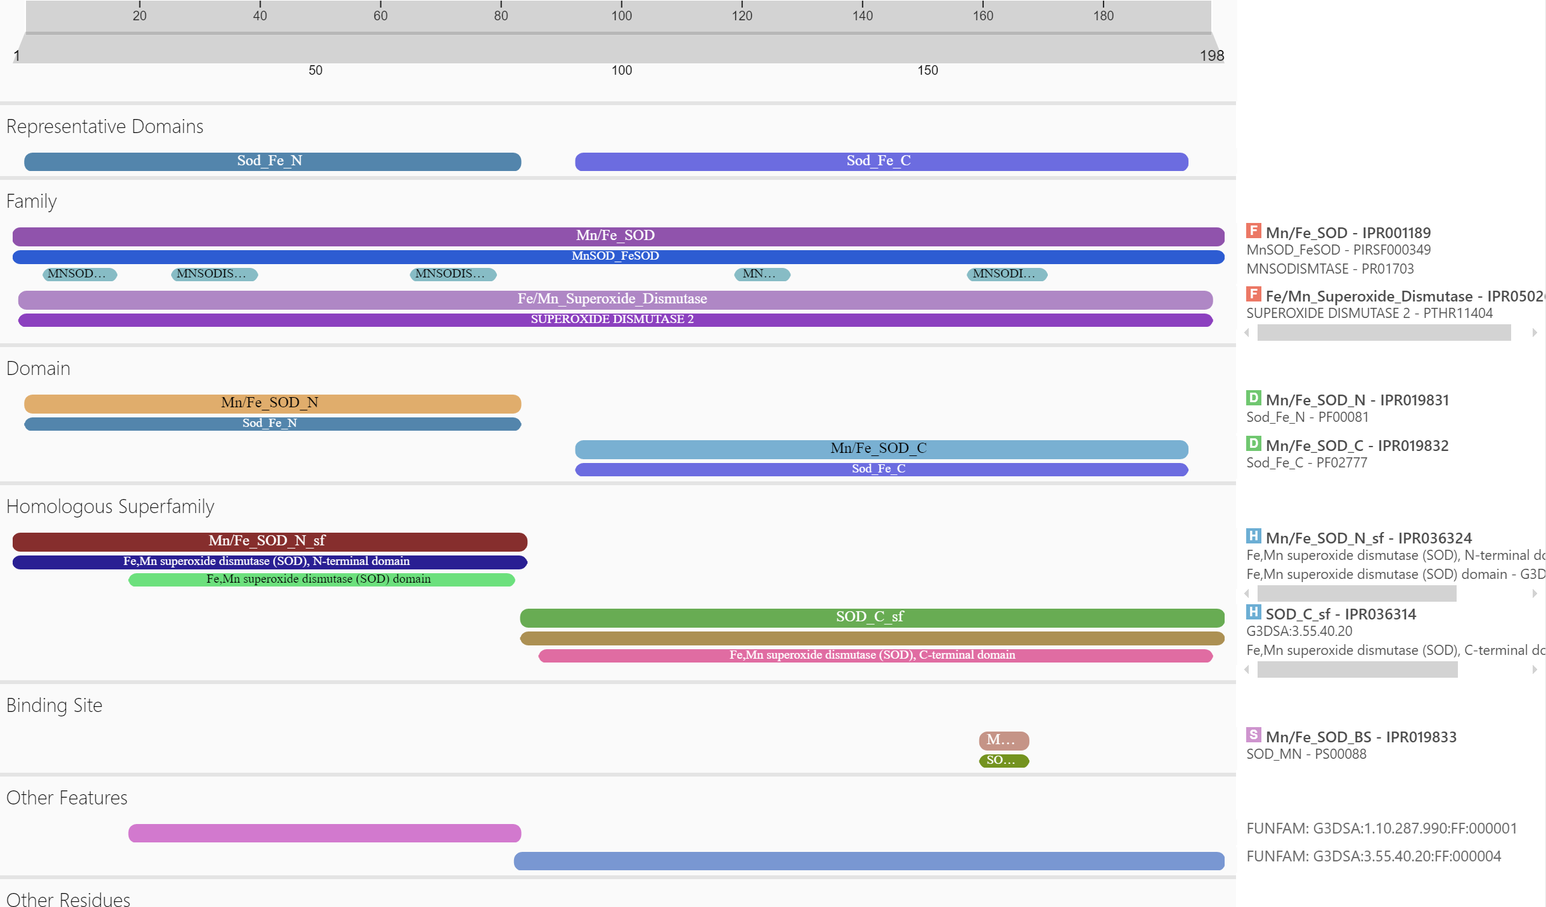Select the SUPEROXIDE DISMUTASE 2 bar

[615, 320]
